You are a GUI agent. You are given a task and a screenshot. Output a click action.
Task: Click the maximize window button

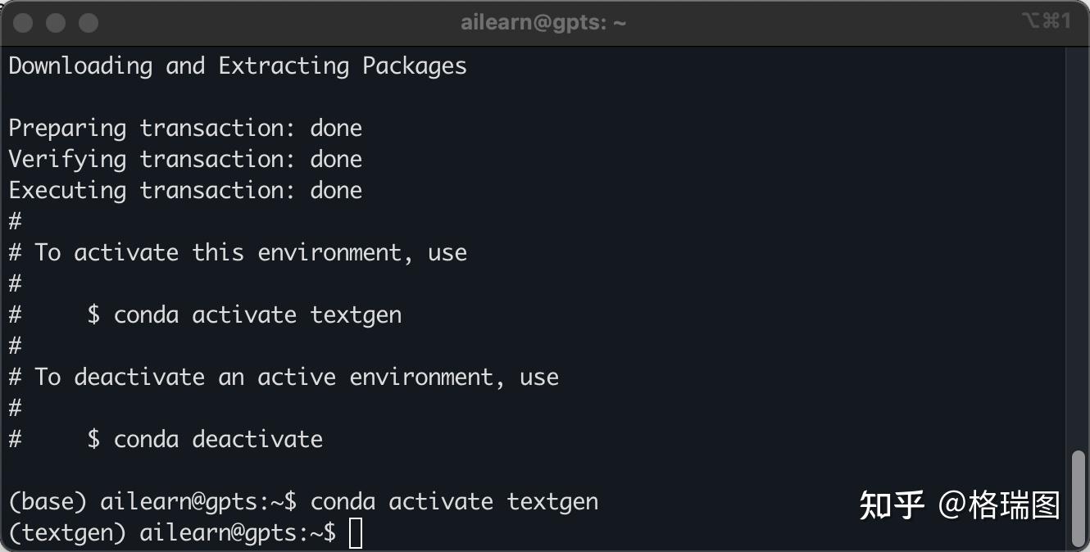pos(88,23)
